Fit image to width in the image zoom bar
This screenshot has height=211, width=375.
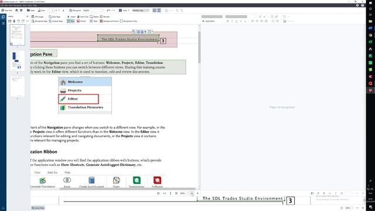(165, 193)
